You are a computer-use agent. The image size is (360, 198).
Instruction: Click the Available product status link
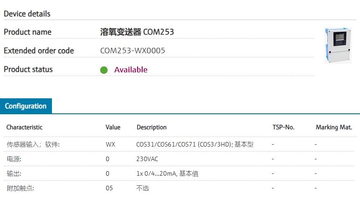(131, 70)
